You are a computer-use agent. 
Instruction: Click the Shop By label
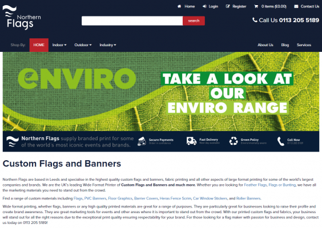[18, 45]
